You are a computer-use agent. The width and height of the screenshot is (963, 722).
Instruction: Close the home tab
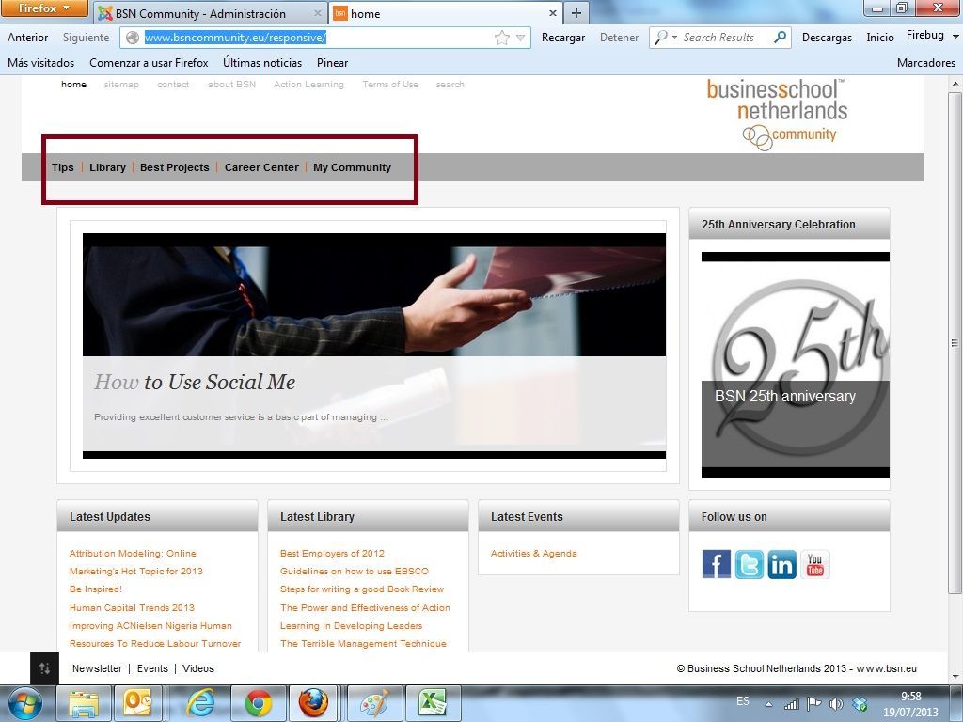click(552, 13)
